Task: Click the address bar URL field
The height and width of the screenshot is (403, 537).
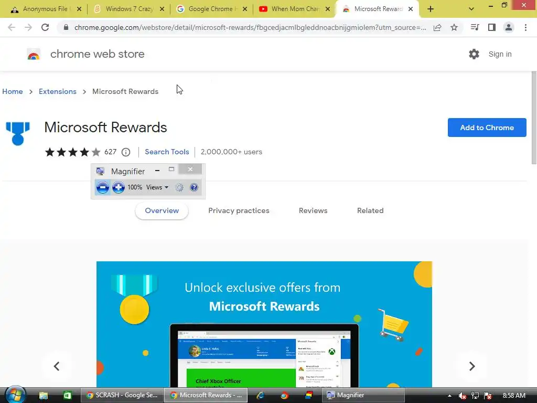Action: coord(250,27)
